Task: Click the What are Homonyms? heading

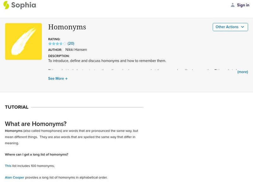Action: (x=36, y=124)
